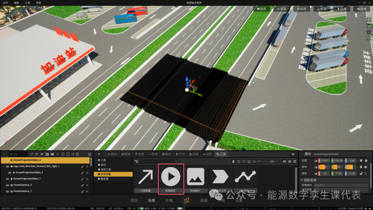This screenshot has height=210, width=373.
Task: Open the 文件 menu
Action: tap(6, 3)
